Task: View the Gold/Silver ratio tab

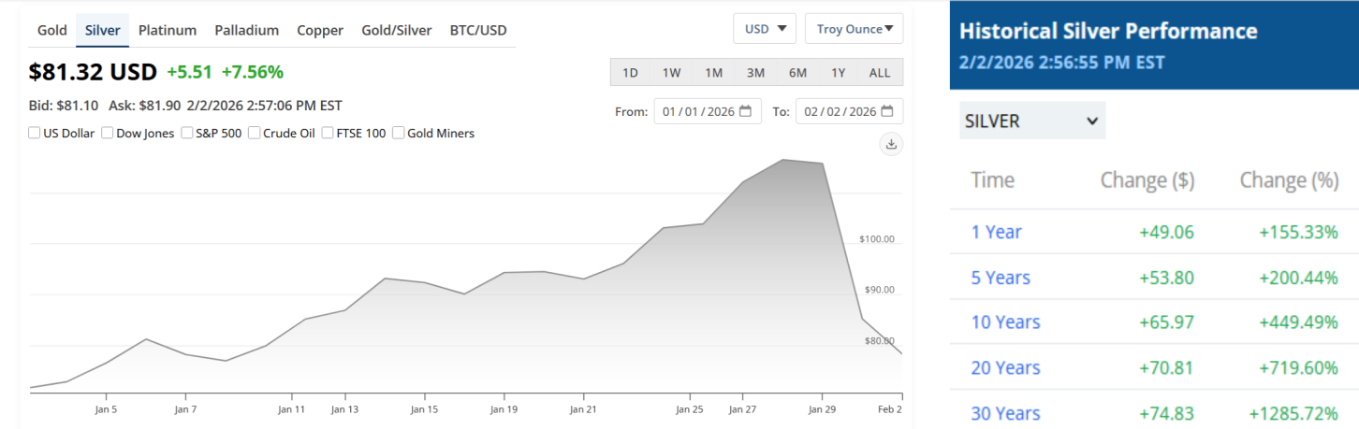Action: tap(397, 30)
